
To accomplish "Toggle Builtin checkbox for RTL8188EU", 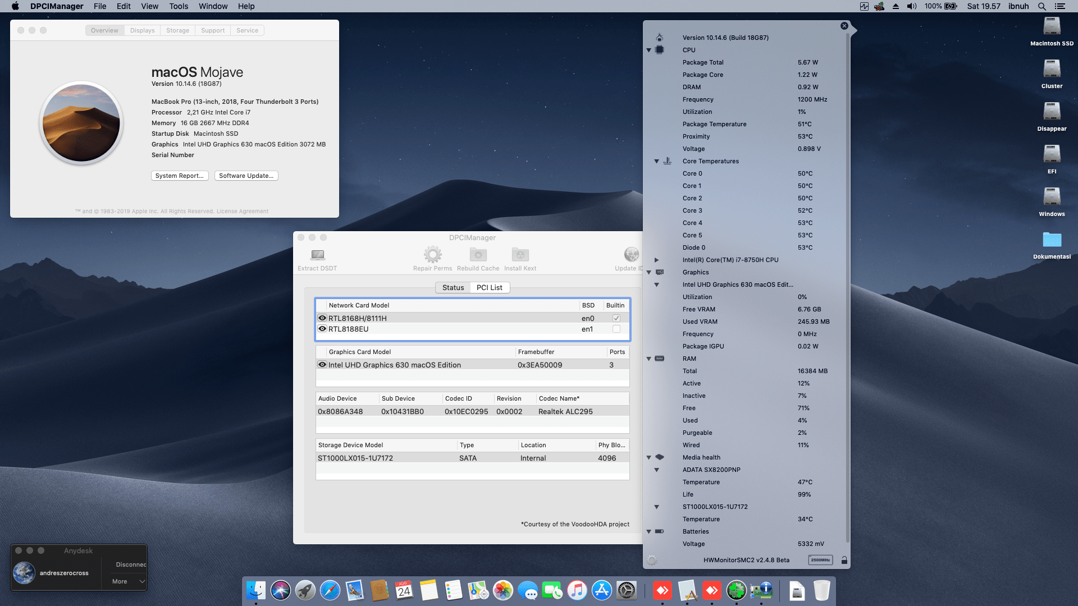I will pyautogui.click(x=616, y=329).
